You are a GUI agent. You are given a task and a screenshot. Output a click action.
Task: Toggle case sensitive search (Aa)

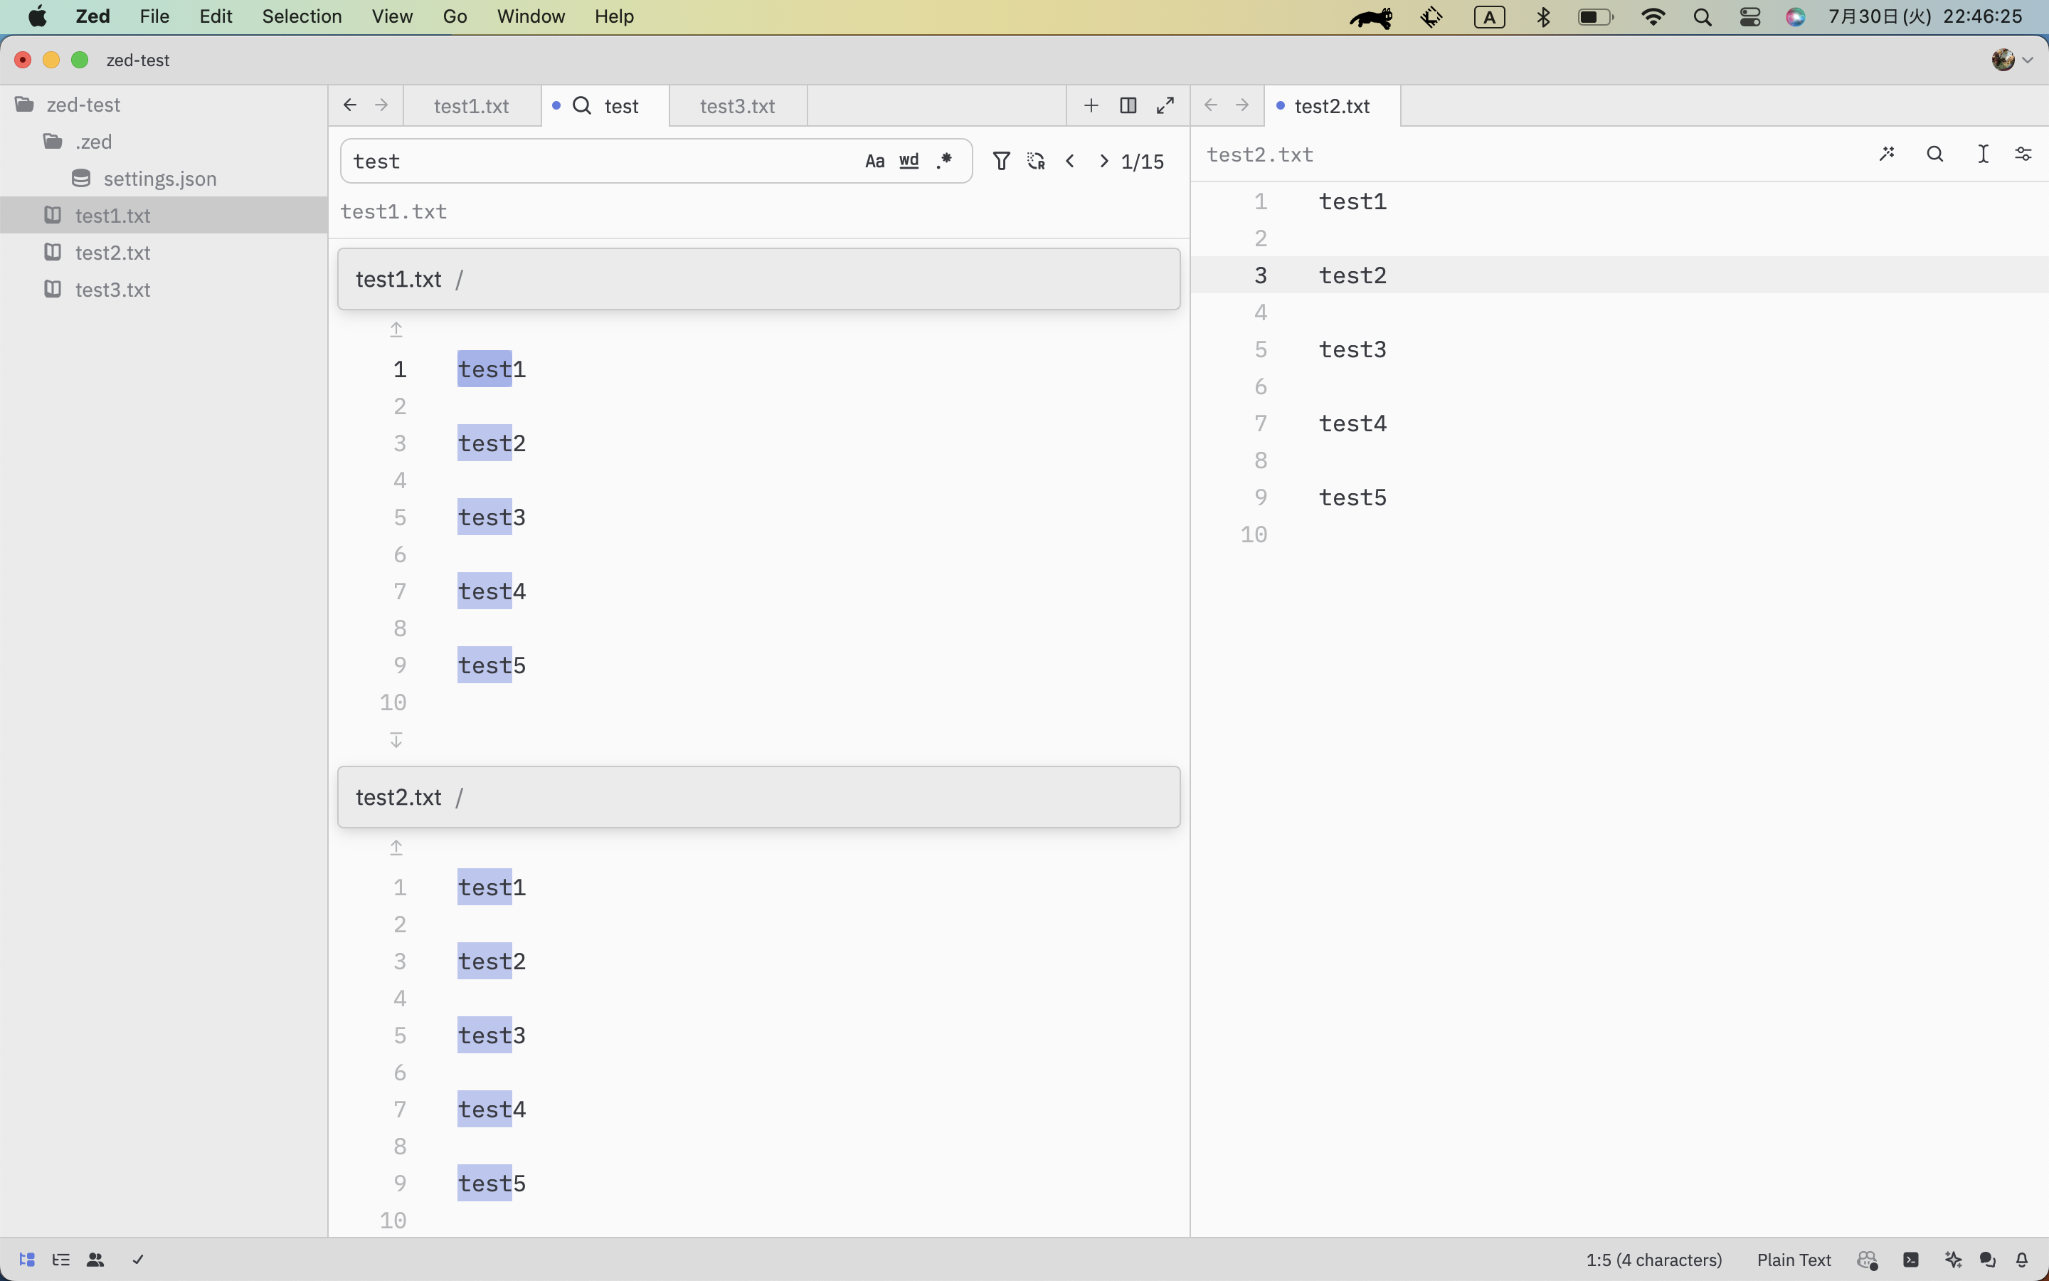[x=874, y=161]
